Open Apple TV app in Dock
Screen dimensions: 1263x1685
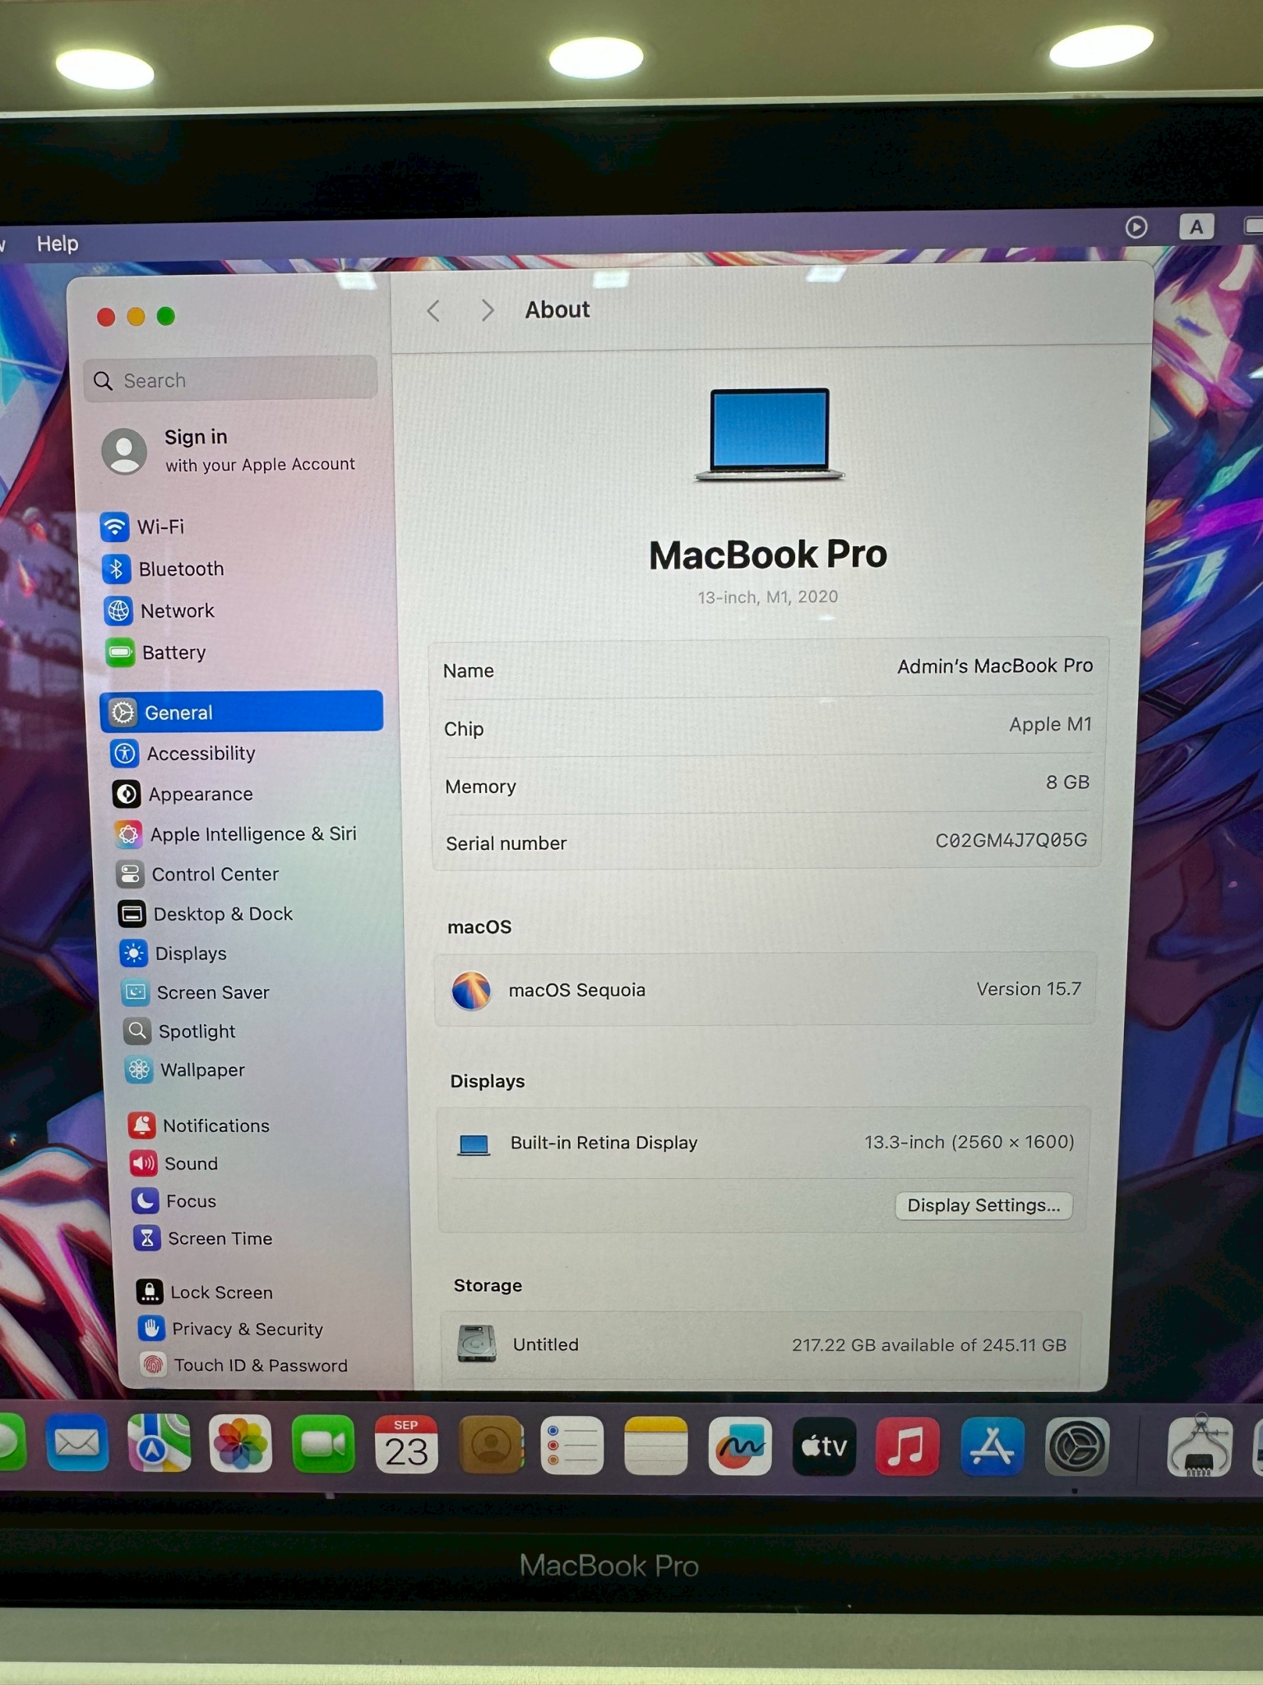pyautogui.click(x=824, y=1446)
